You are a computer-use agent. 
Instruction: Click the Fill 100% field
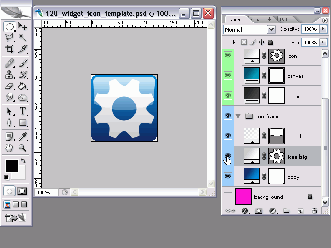[x=310, y=42]
